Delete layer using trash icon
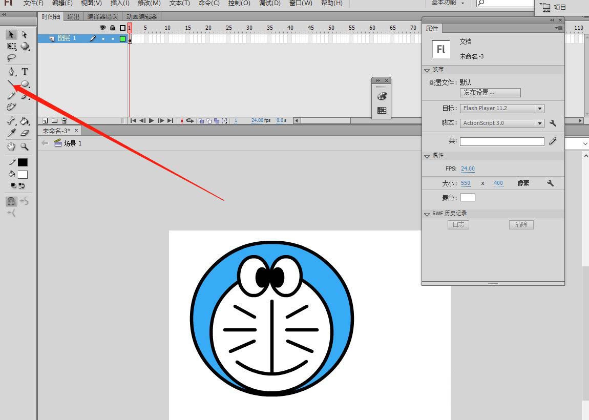Image resolution: width=589 pixels, height=420 pixels. (x=64, y=121)
